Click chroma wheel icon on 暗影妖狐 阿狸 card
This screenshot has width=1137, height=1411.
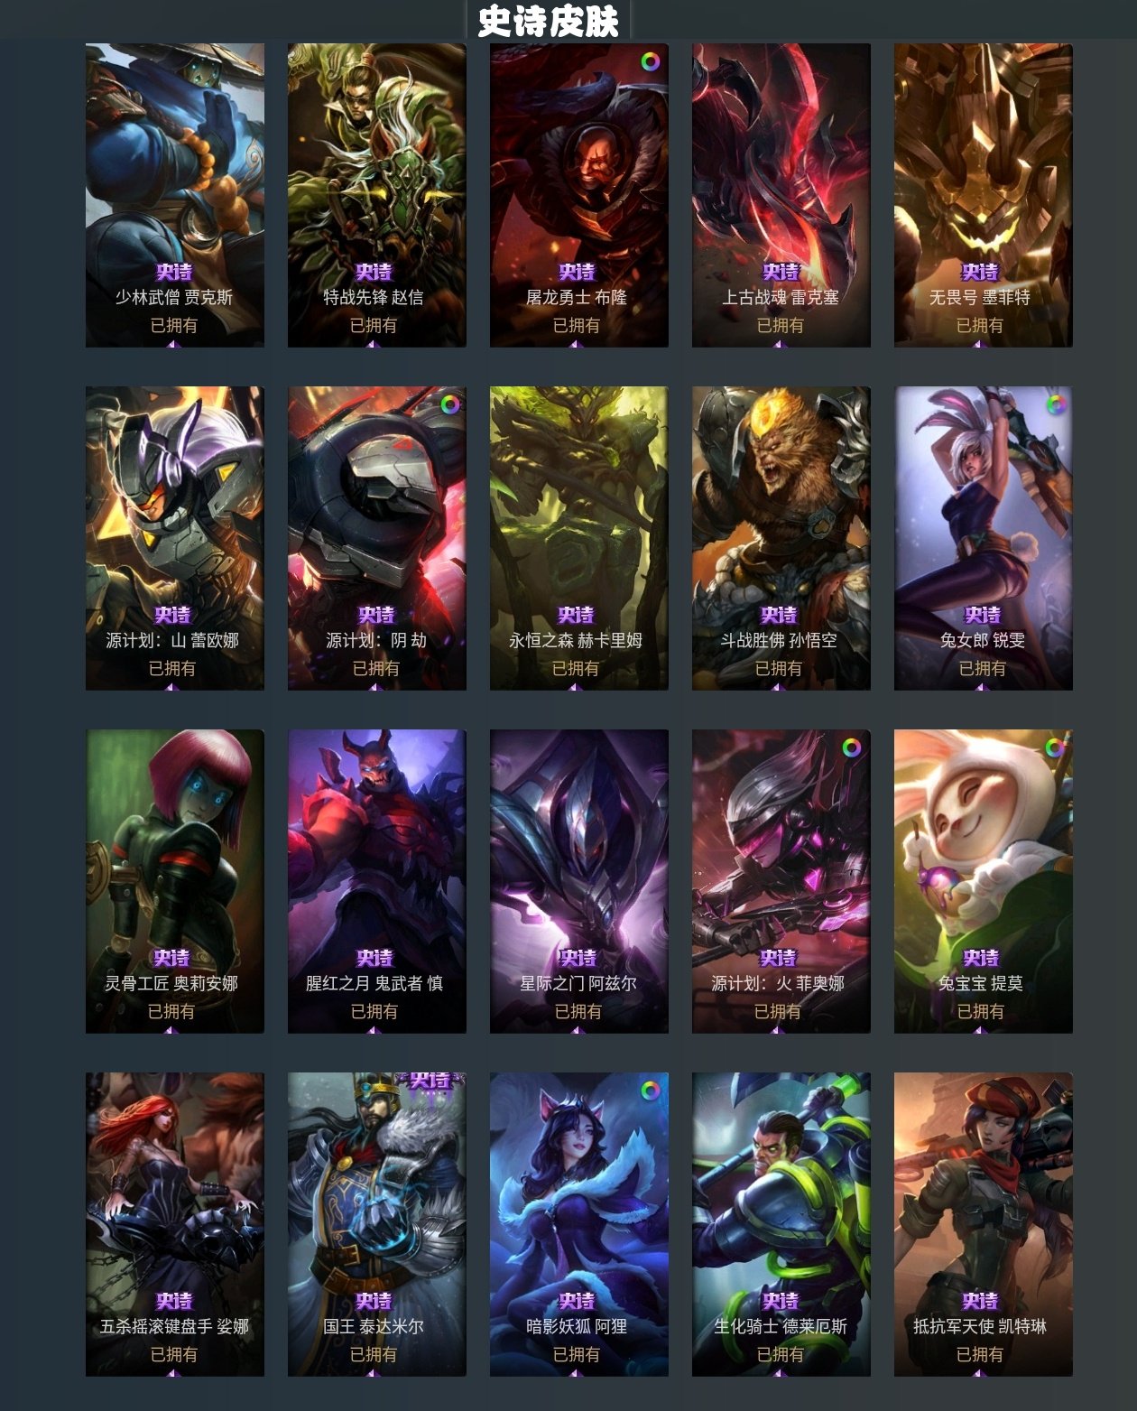pos(650,1091)
